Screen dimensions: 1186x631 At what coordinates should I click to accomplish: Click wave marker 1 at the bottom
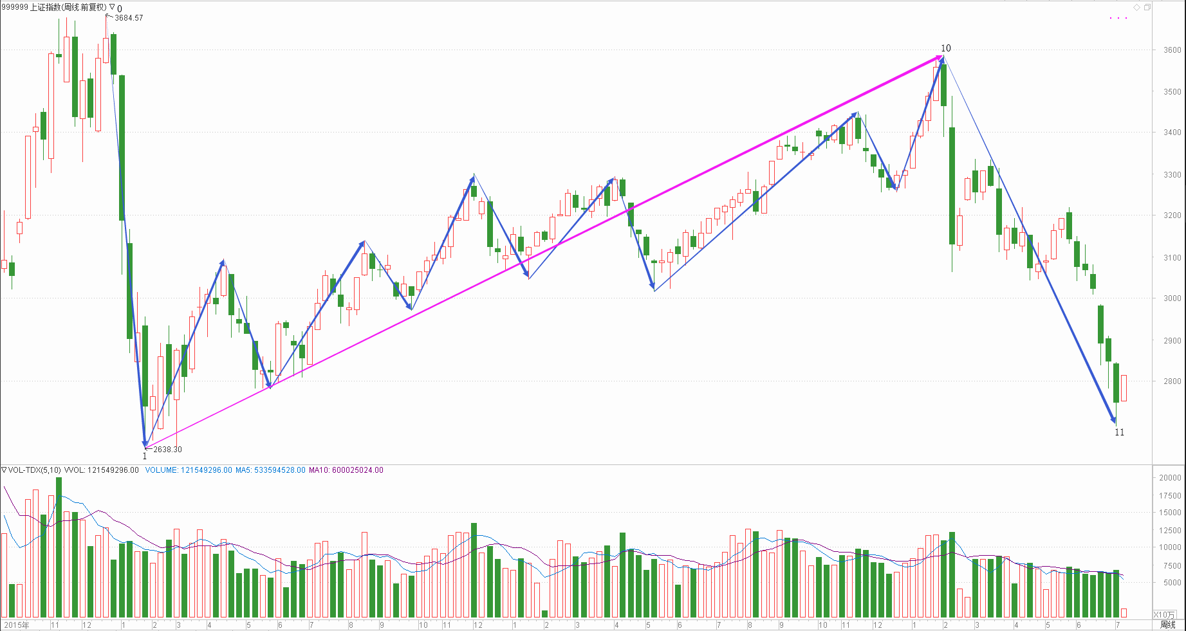pyautogui.click(x=145, y=456)
